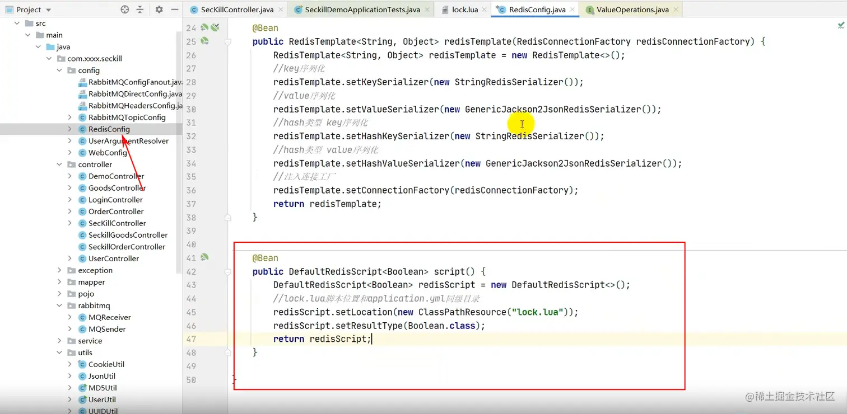Click the Collapse All icon in Project panel header
The height and width of the screenshot is (414, 847).
[x=140, y=10]
